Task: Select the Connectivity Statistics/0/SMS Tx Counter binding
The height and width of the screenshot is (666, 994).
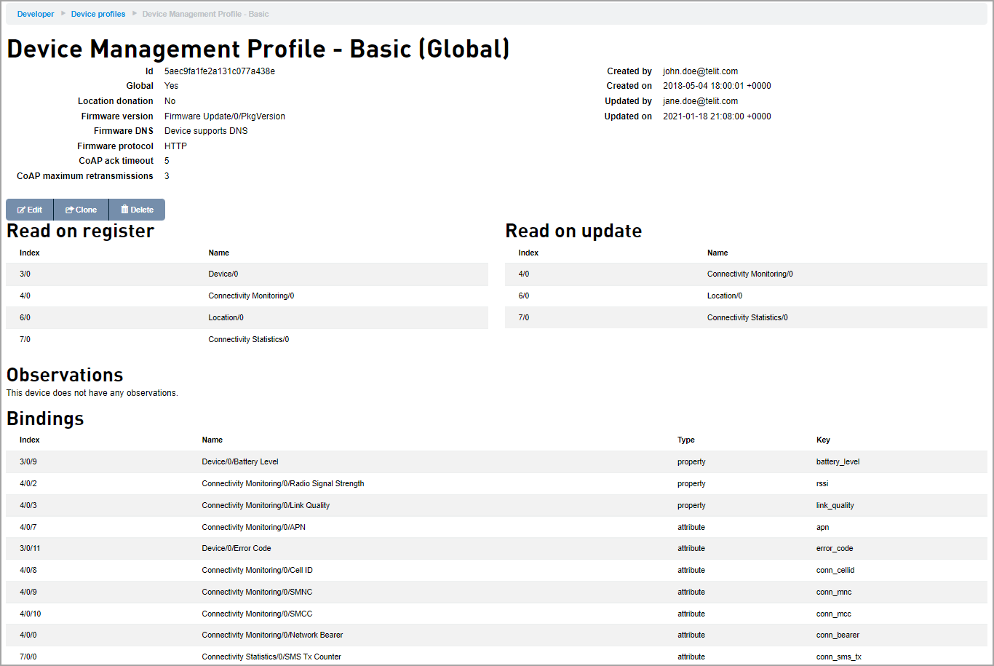Action: (x=273, y=657)
